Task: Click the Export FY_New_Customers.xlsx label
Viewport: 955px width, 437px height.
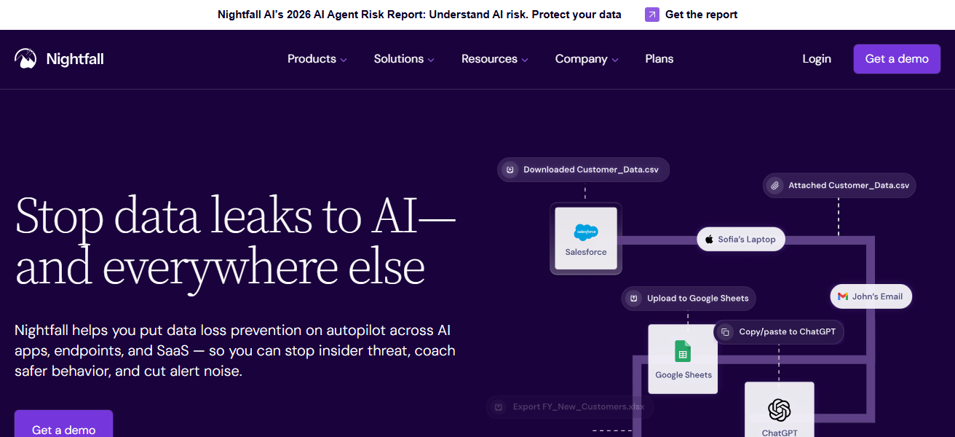Action: coord(579,406)
